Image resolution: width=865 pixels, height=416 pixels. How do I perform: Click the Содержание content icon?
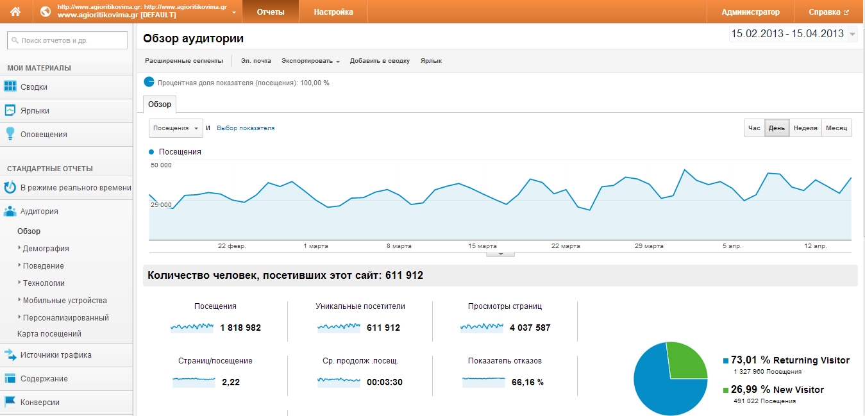(10, 378)
